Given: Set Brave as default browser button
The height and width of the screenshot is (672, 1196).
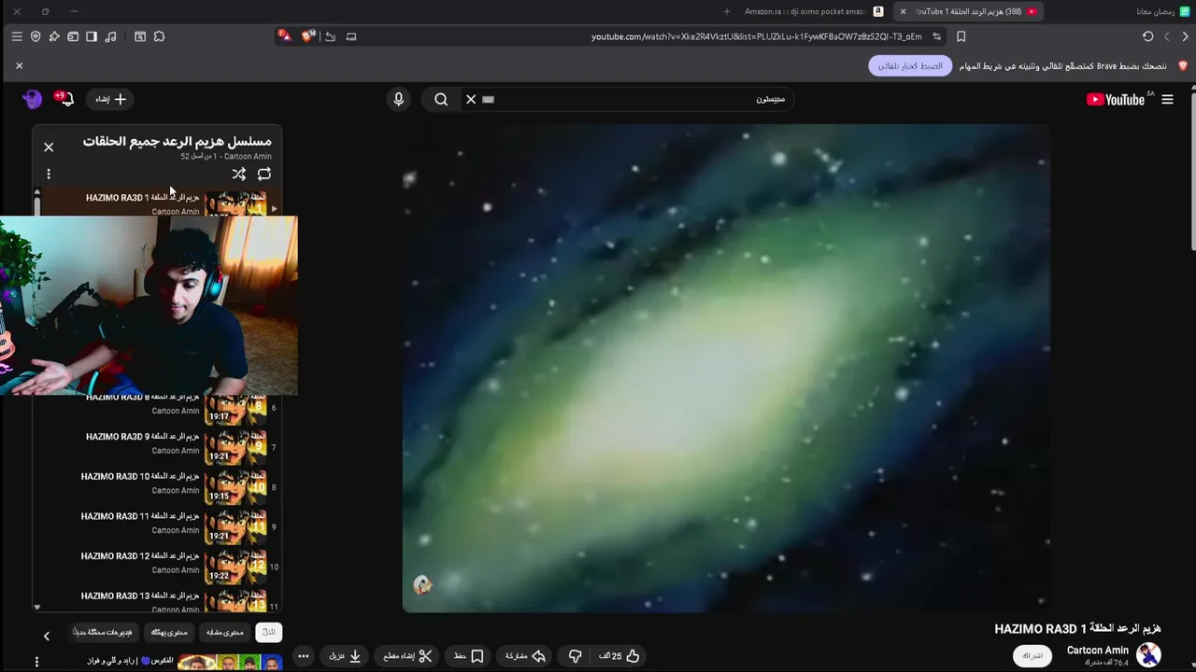Looking at the screenshot, I should (910, 66).
